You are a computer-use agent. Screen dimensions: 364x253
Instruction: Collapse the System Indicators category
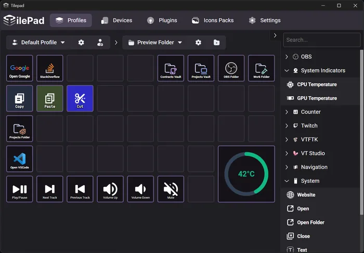287,71
